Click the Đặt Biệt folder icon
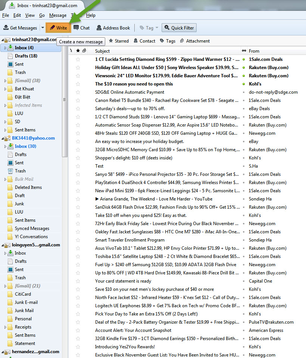Image resolution: width=306 pixels, height=358 pixels. 10,97
